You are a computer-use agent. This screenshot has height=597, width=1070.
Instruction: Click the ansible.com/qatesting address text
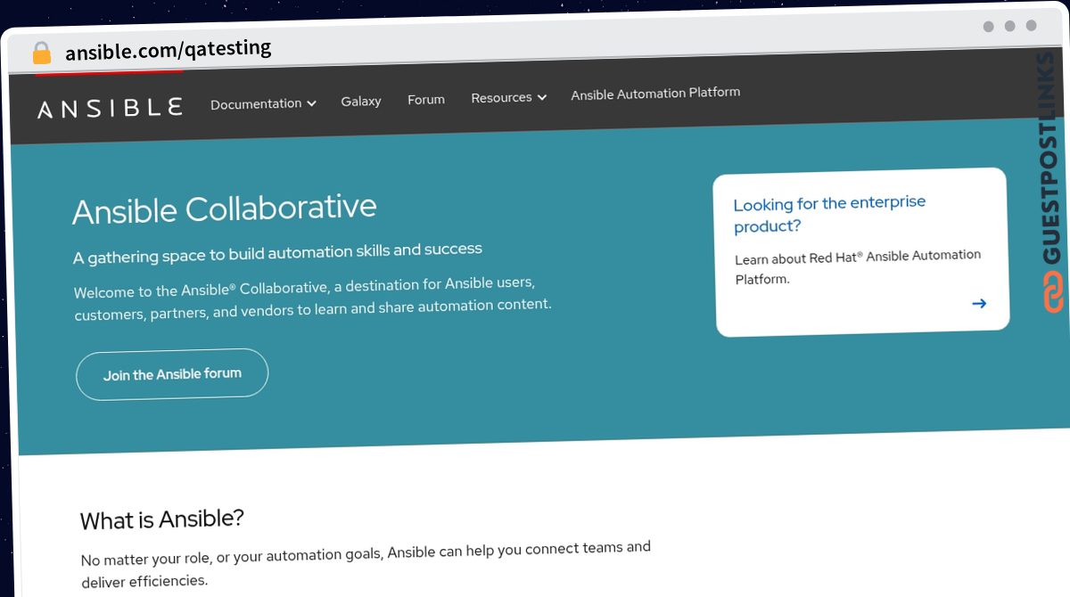point(169,50)
